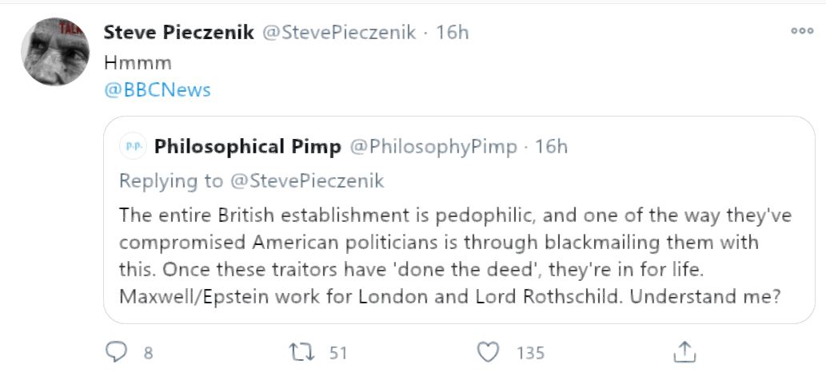Screen dimensions: 826x376
Task: Click the like count 135
Action: click(x=530, y=352)
